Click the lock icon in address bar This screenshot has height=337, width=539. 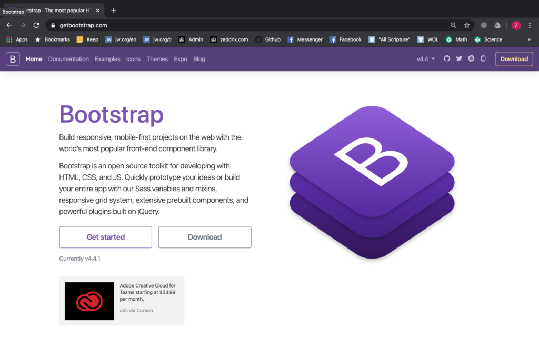(53, 25)
